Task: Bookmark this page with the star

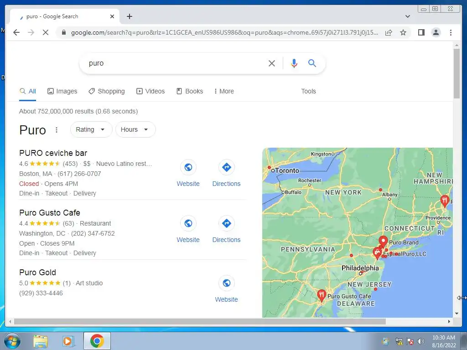Action: pos(403,32)
